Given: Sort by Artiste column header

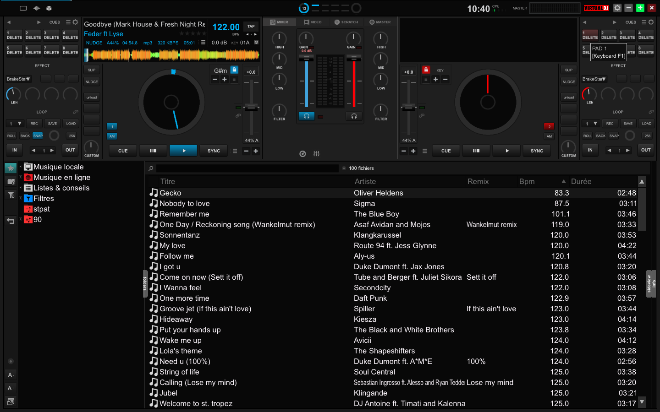Looking at the screenshot, I should pos(365,182).
